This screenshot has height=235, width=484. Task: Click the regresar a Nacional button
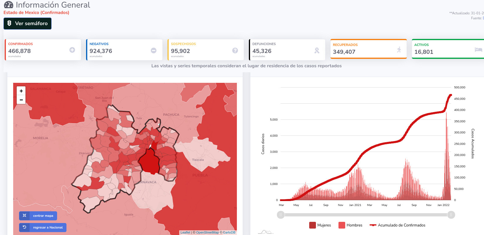coord(43,227)
